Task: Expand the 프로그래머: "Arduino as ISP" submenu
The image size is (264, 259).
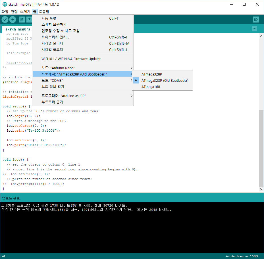Action: 83,96
